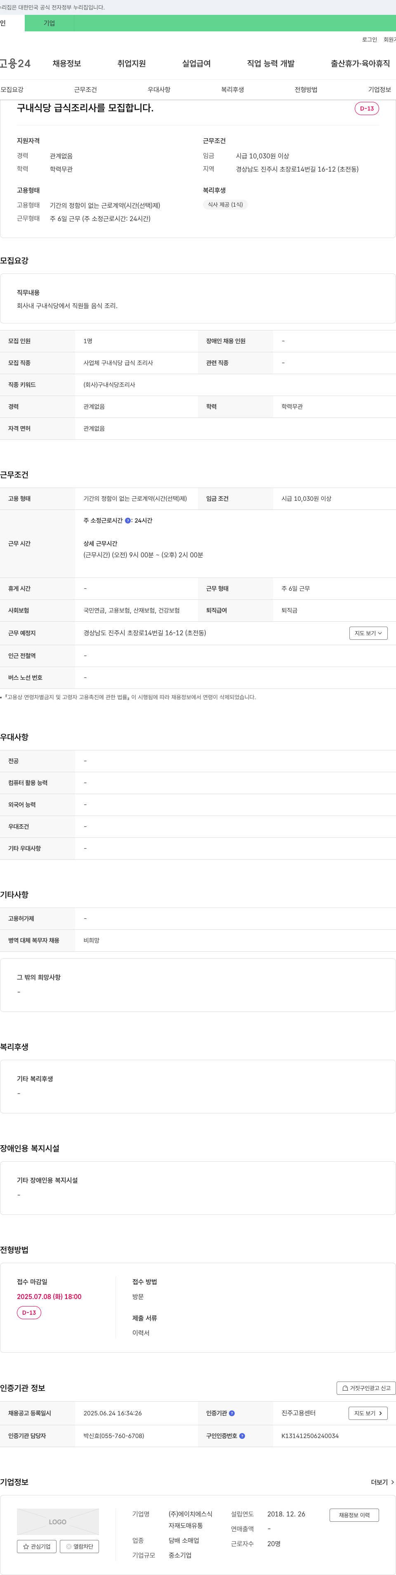Viewport: 396px width, 1575px height.
Task: Block viewing with 열람차단 button
Action: click(80, 1546)
